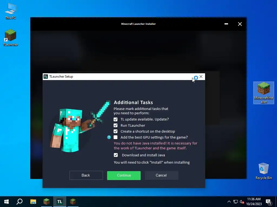Click the Minecraft character artwork with diamond sword
277x207 pixels.
[80, 126]
